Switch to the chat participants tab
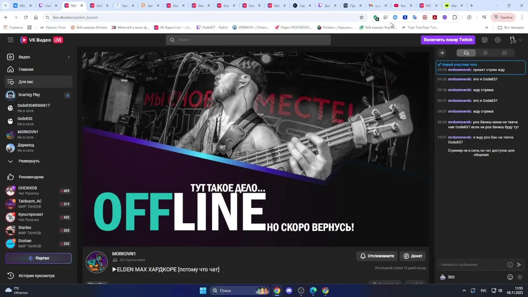This screenshot has width=528, height=297. click(504, 53)
